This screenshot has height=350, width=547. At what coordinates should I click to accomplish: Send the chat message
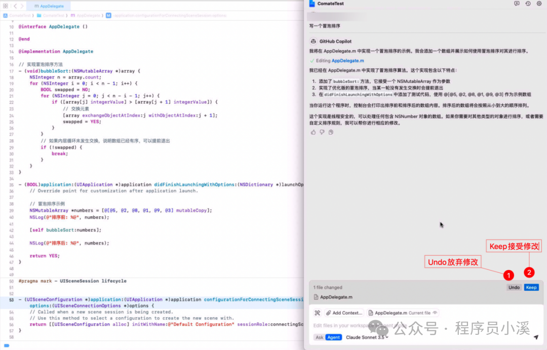click(x=536, y=337)
